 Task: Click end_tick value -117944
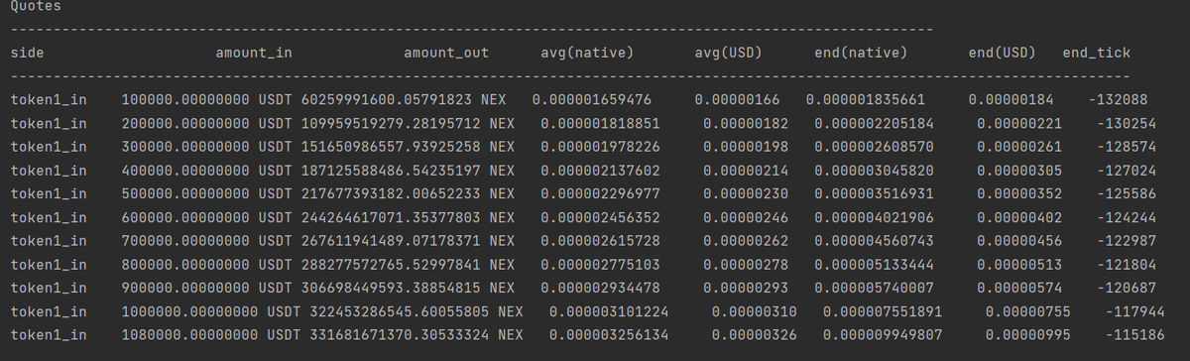[1135, 311]
